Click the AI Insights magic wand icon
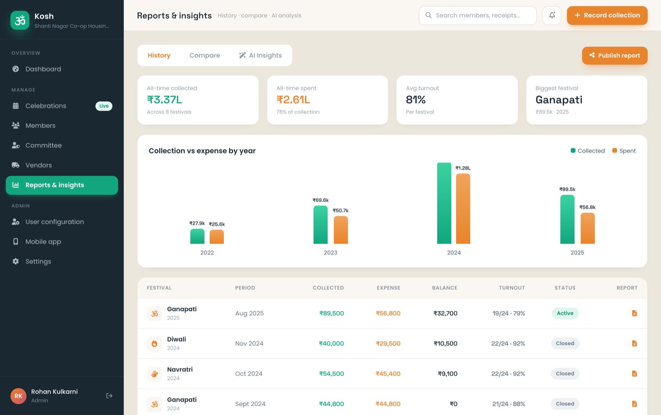The height and width of the screenshot is (415, 661). [243, 55]
